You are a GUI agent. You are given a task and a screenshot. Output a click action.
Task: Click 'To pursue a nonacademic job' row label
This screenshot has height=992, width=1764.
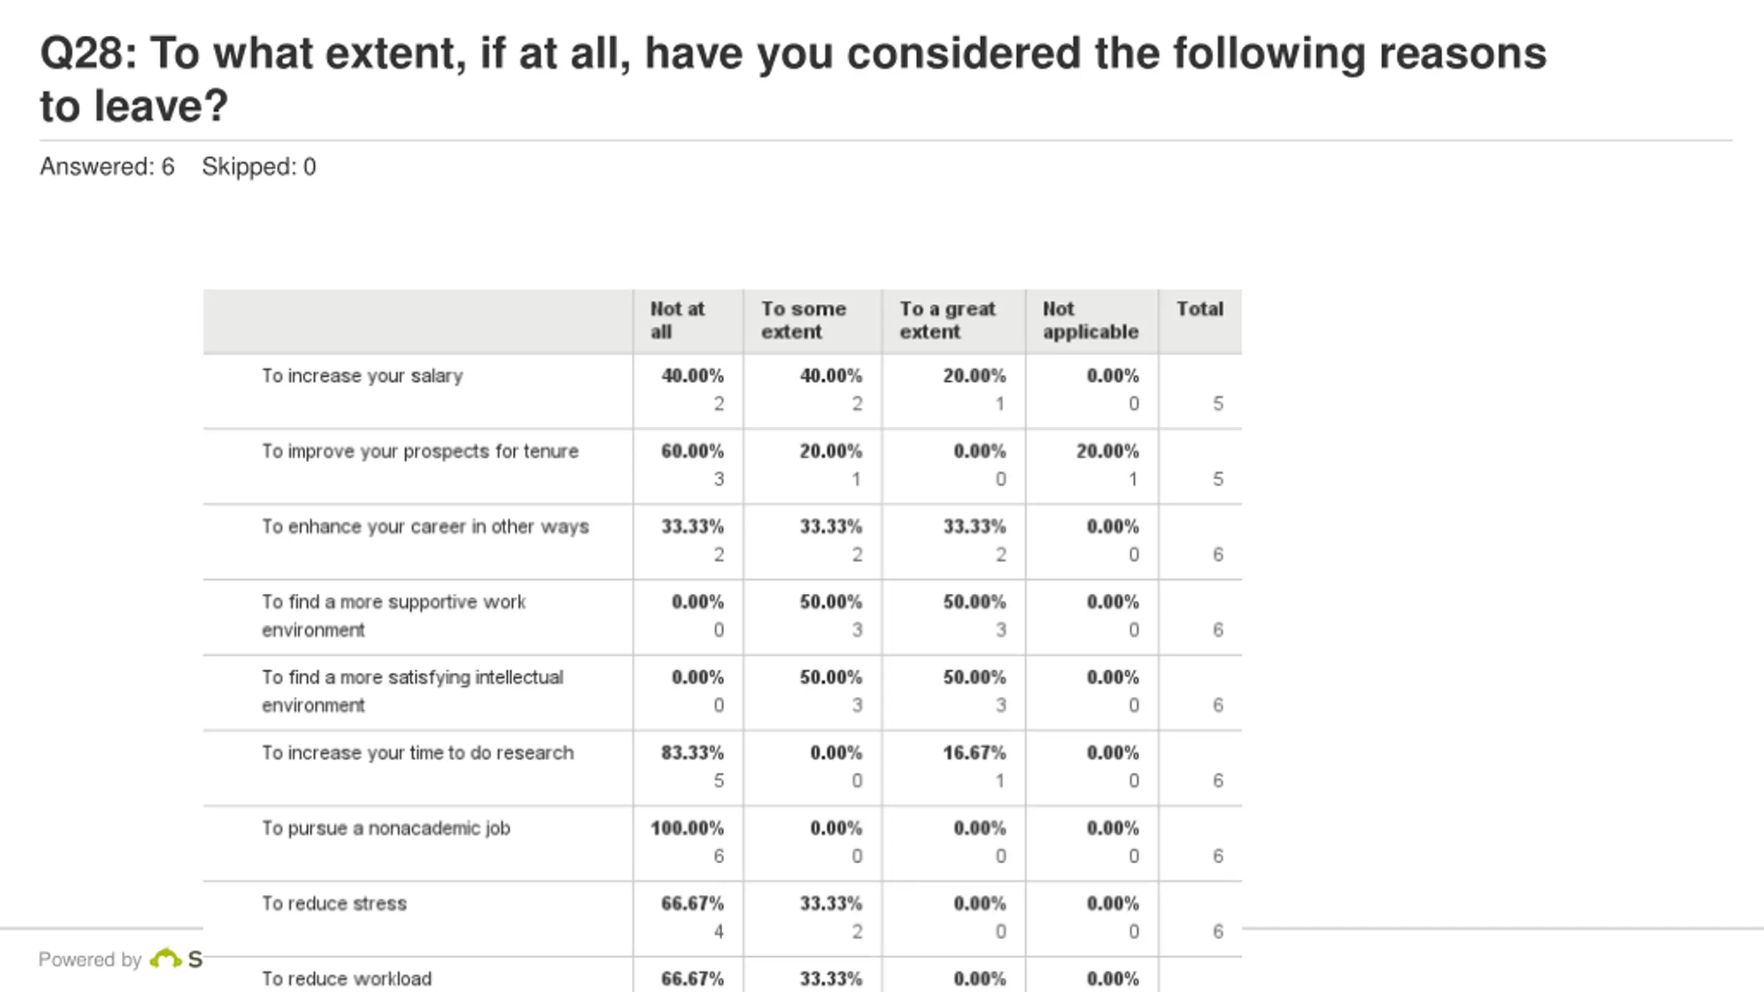click(386, 828)
